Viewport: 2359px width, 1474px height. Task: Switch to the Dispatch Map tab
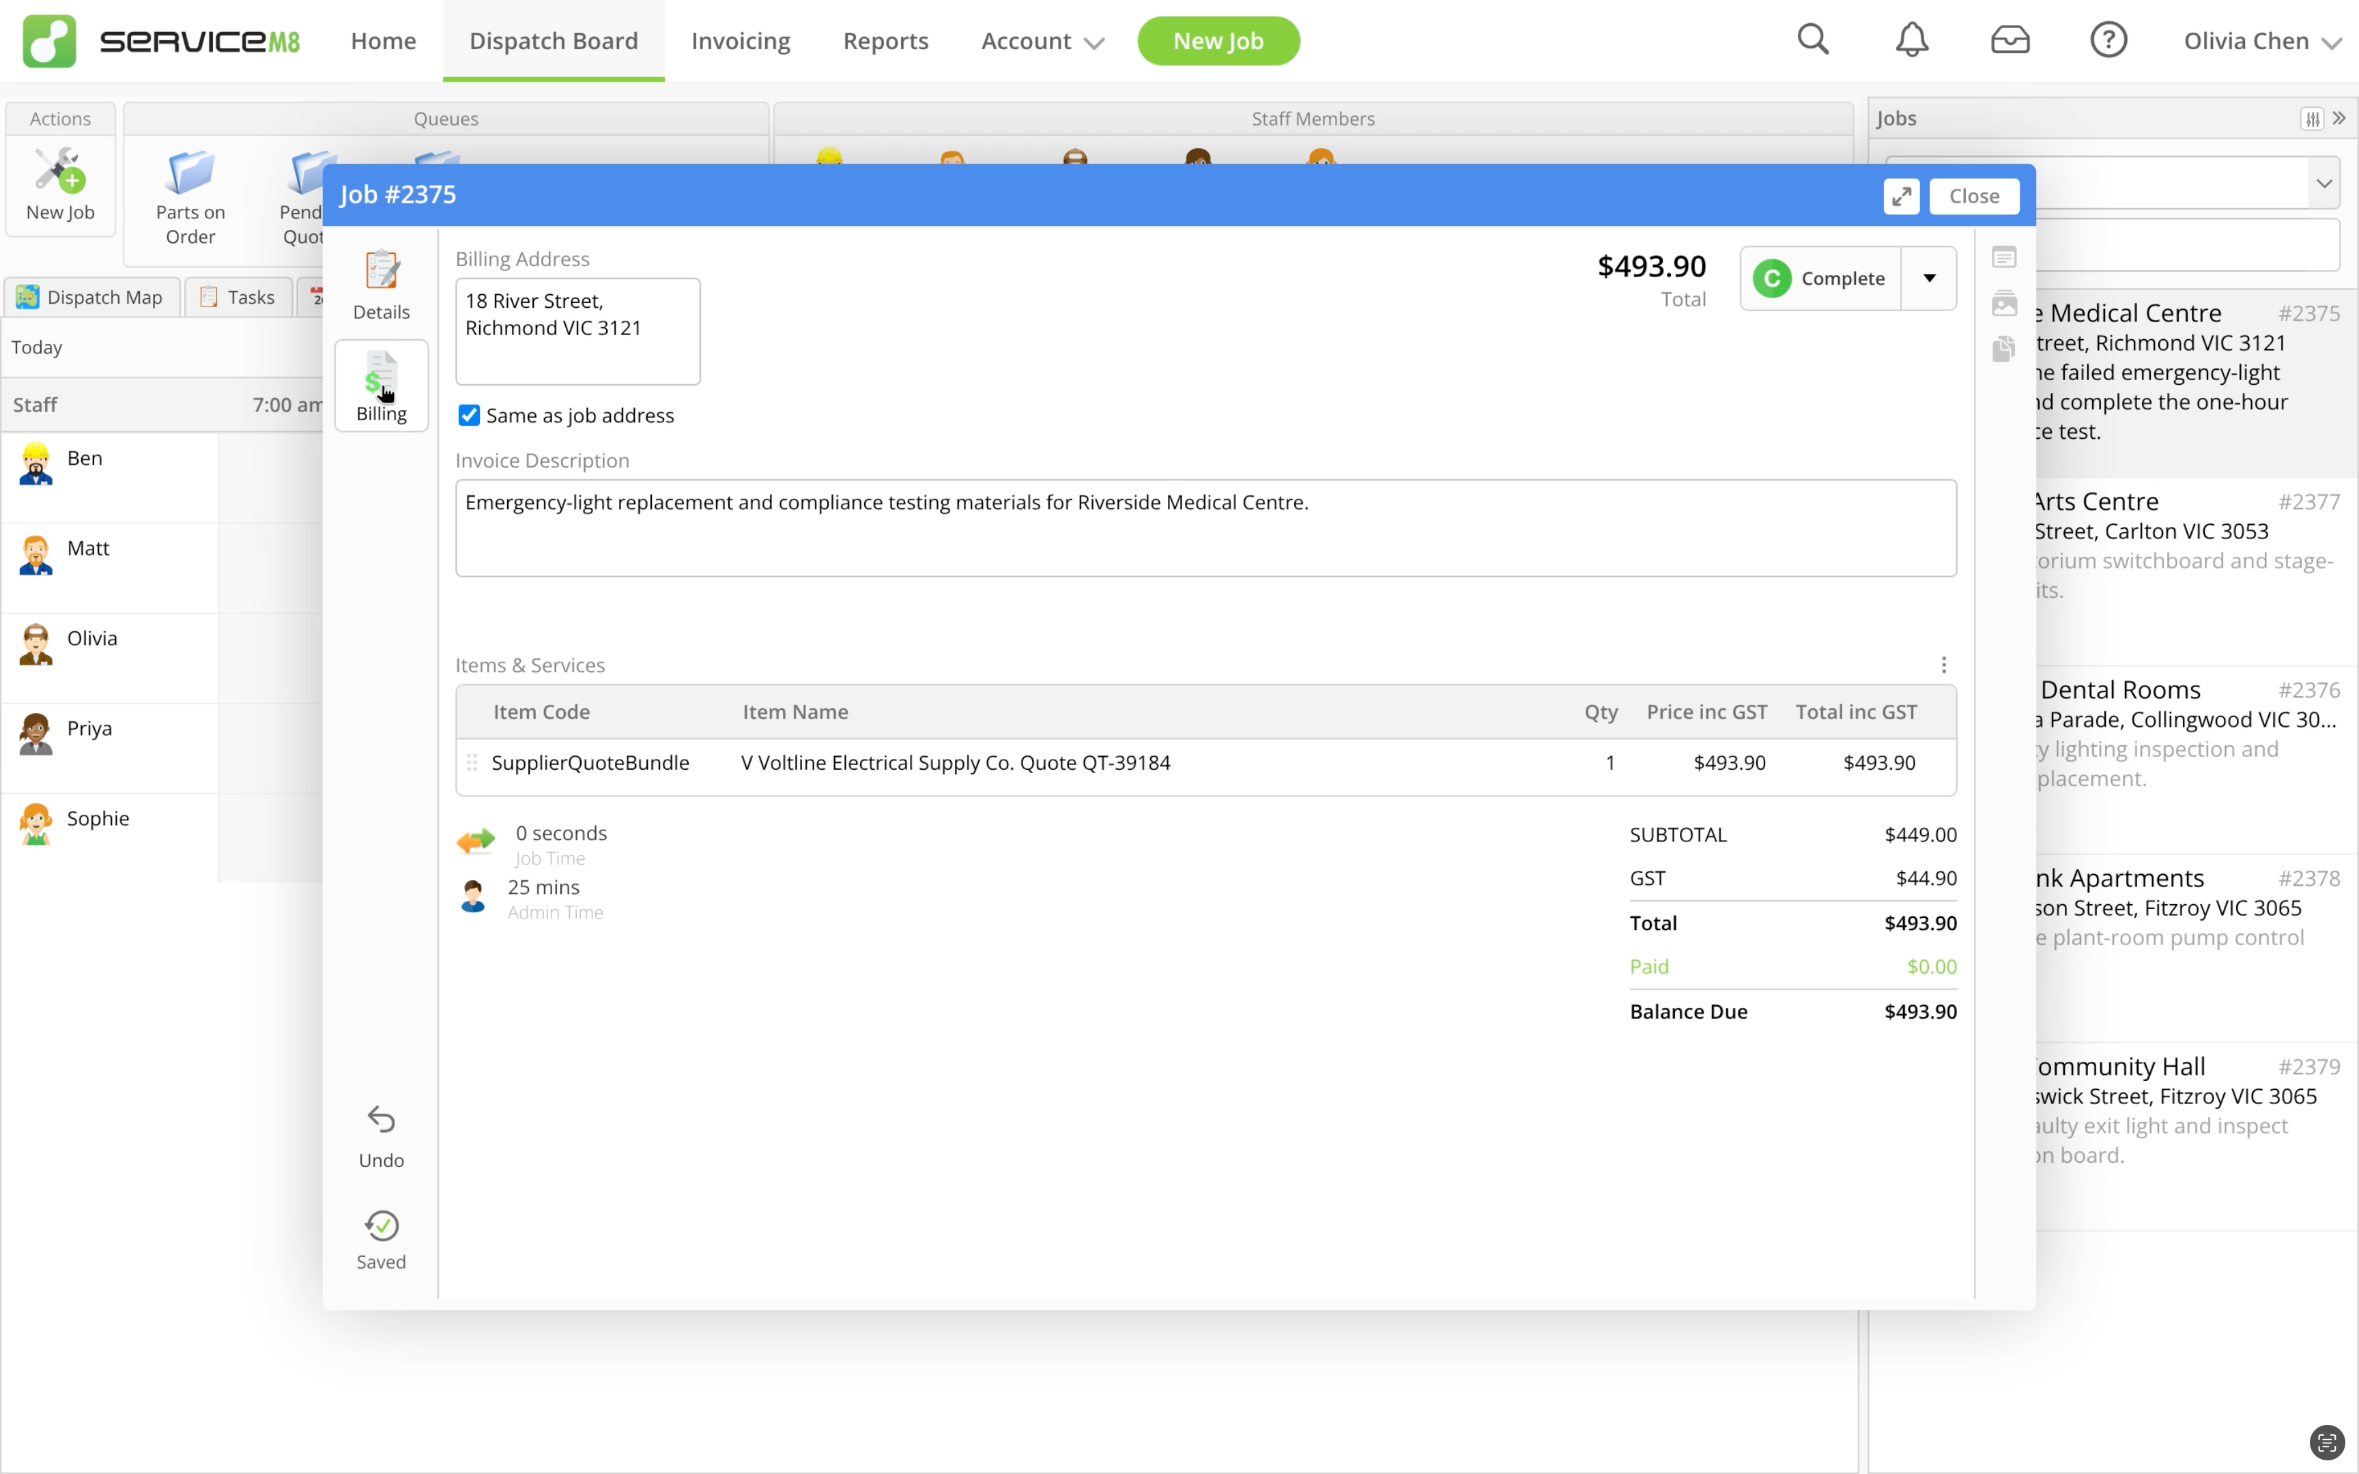[91, 298]
